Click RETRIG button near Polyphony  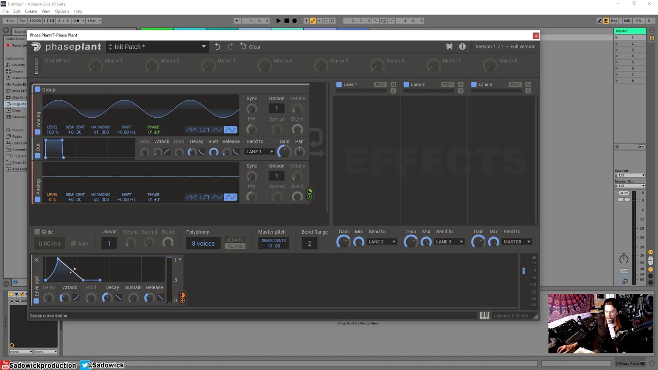click(235, 246)
